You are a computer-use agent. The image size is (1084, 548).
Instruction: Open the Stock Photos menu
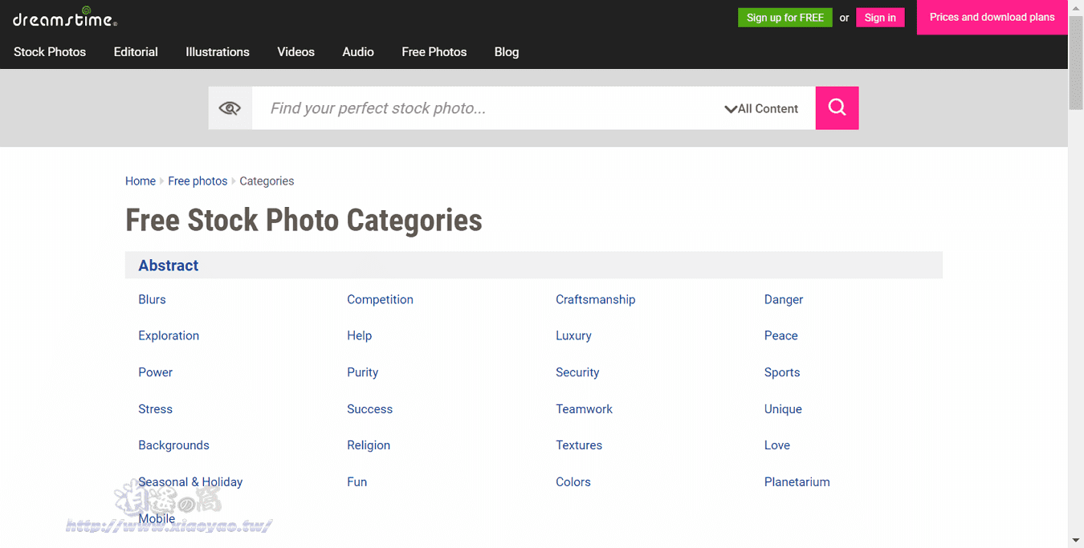pyautogui.click(x=50, y=52)
